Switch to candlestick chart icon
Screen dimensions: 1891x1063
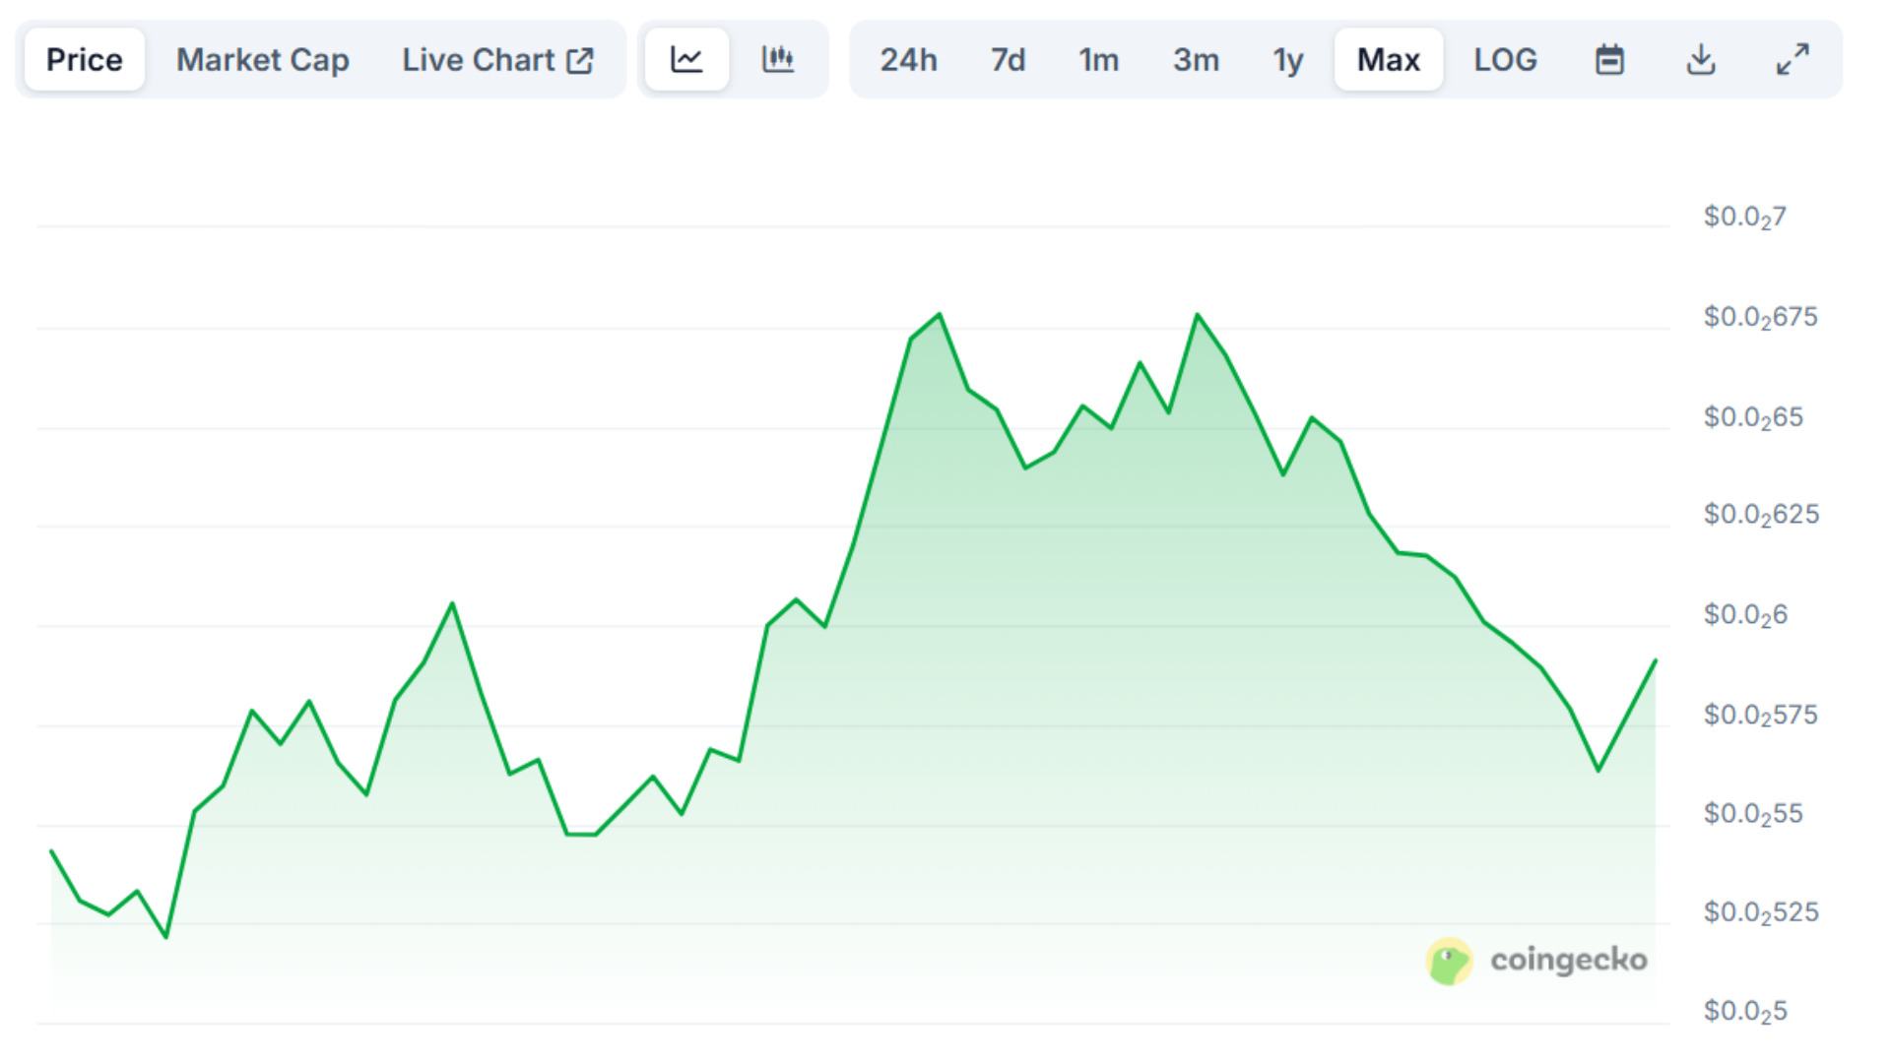pos(778,60)
